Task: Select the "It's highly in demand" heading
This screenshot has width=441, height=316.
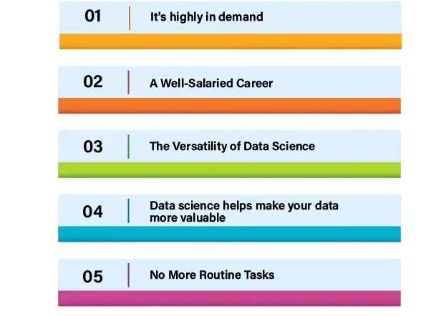Action: click(x=206, y=17)
